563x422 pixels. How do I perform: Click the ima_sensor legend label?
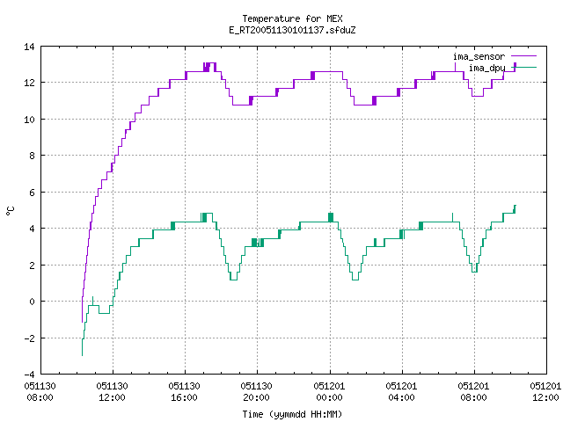click(x=479, y=56)
